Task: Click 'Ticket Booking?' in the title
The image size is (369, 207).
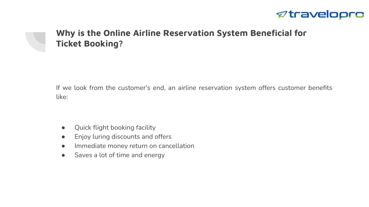Action: coord(89,43)
